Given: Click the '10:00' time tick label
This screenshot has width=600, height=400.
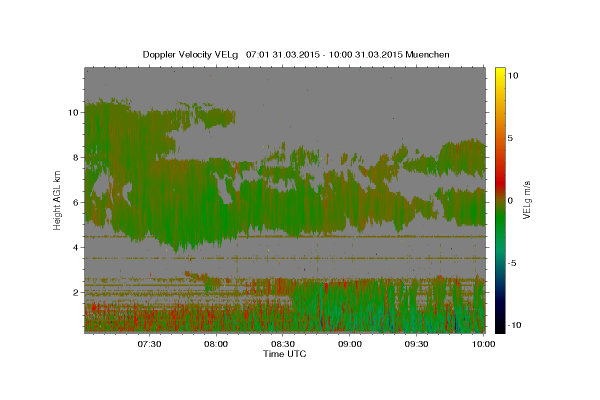Looking at the screenshot, I should pyautogui.click(x=484, y=344).
